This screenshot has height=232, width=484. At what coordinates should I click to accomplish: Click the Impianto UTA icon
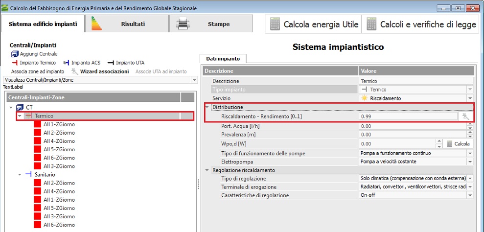click(x=111, y=63)
